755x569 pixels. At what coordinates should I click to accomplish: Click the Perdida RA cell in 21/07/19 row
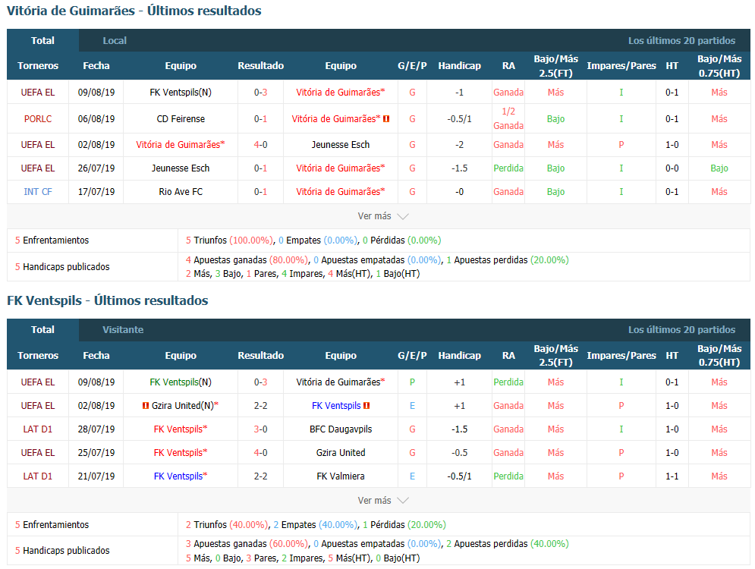(x=508, y=476)
